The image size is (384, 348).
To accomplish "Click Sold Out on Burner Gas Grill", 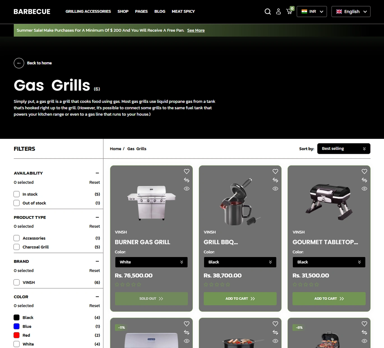I will tap(151, 299).
